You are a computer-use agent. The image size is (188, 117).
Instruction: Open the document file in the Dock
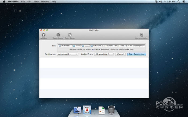[102, 110]
